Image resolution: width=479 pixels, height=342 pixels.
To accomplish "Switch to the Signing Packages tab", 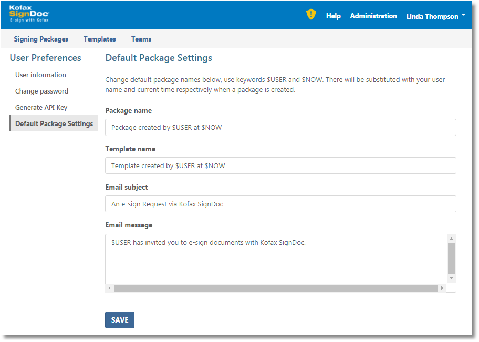I will tap(41, 39).
